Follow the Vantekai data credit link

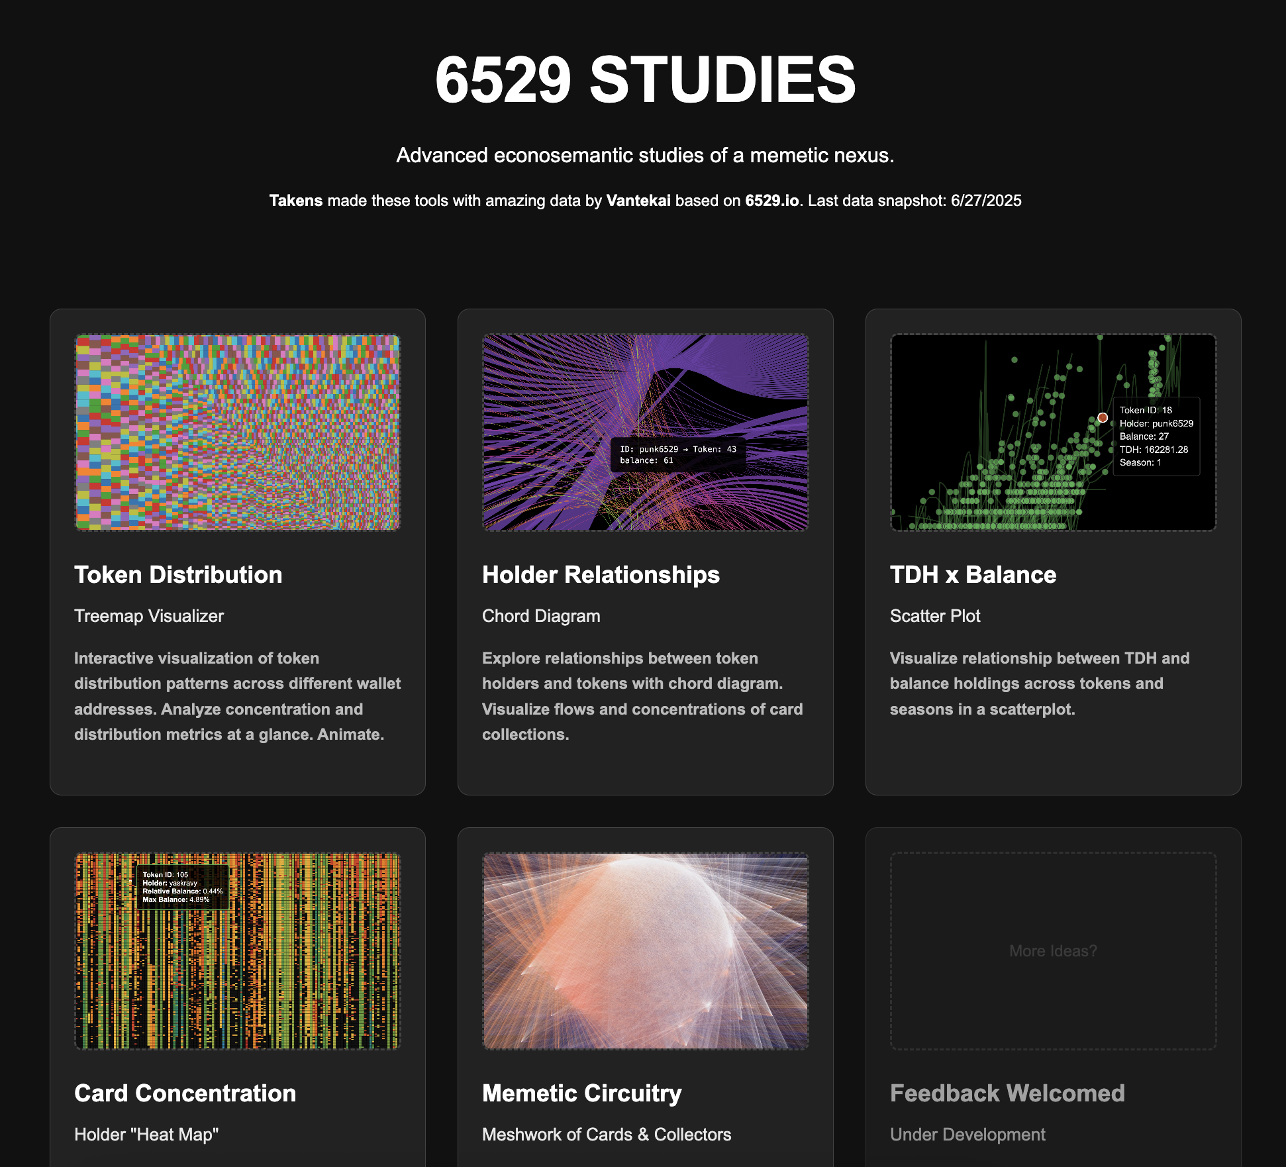click(x=638, y=201)
